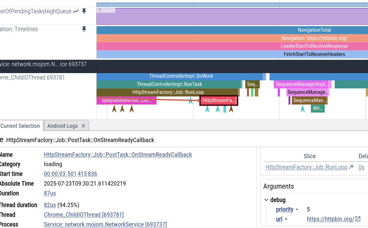Viewport: 368px width, 228px height.
Task: Open the url argument dropdown
Action: (x=286, y=219)
